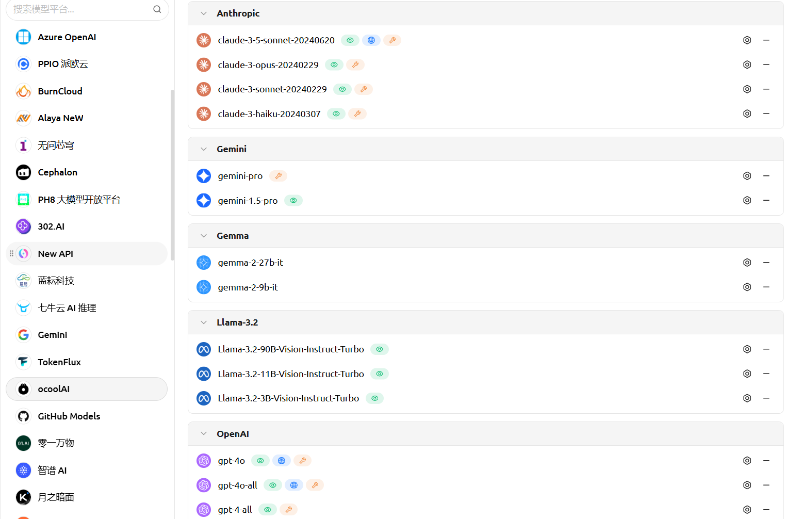Open settings for claude-3-5-sonnet-20240620
The image size is (785, 519).
(747, 40)
